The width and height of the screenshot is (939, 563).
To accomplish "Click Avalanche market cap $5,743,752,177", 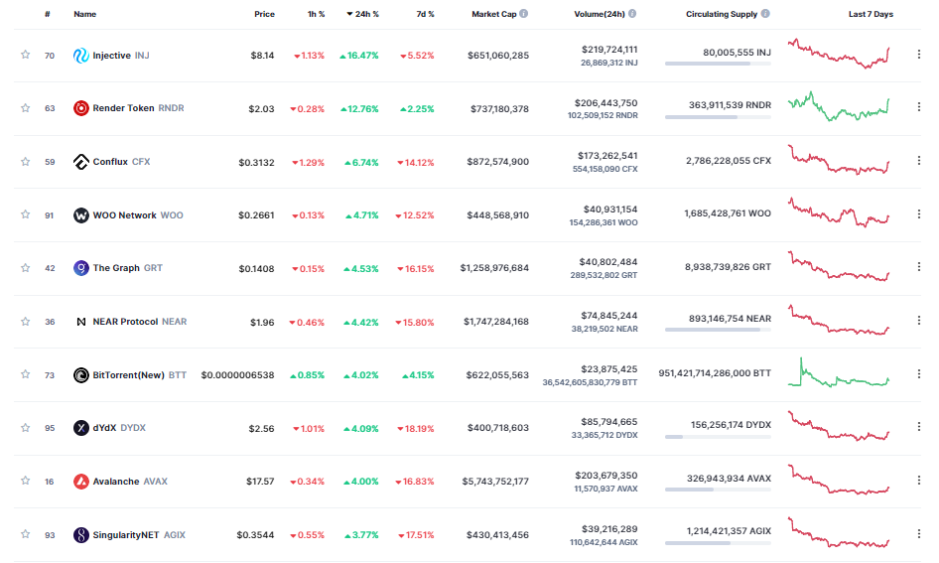I will pyautogui.click(x=495, y=481).
